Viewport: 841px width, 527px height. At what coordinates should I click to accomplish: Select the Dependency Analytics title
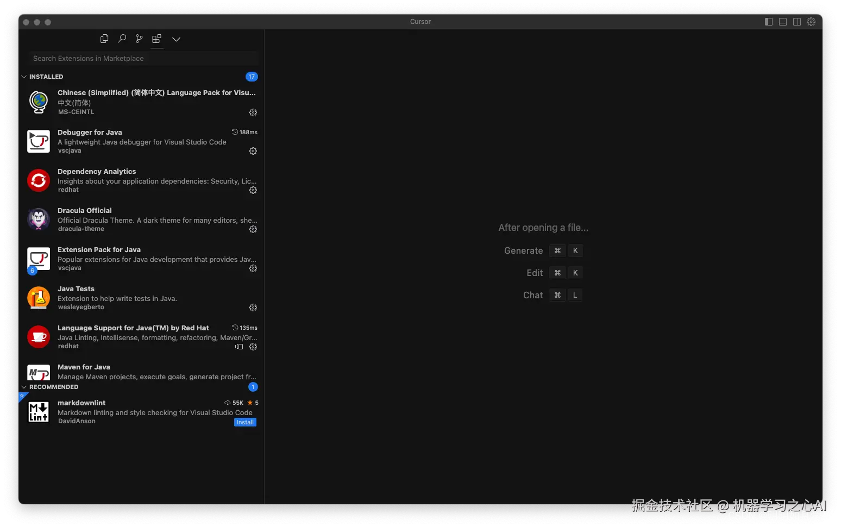click(97, 171)
